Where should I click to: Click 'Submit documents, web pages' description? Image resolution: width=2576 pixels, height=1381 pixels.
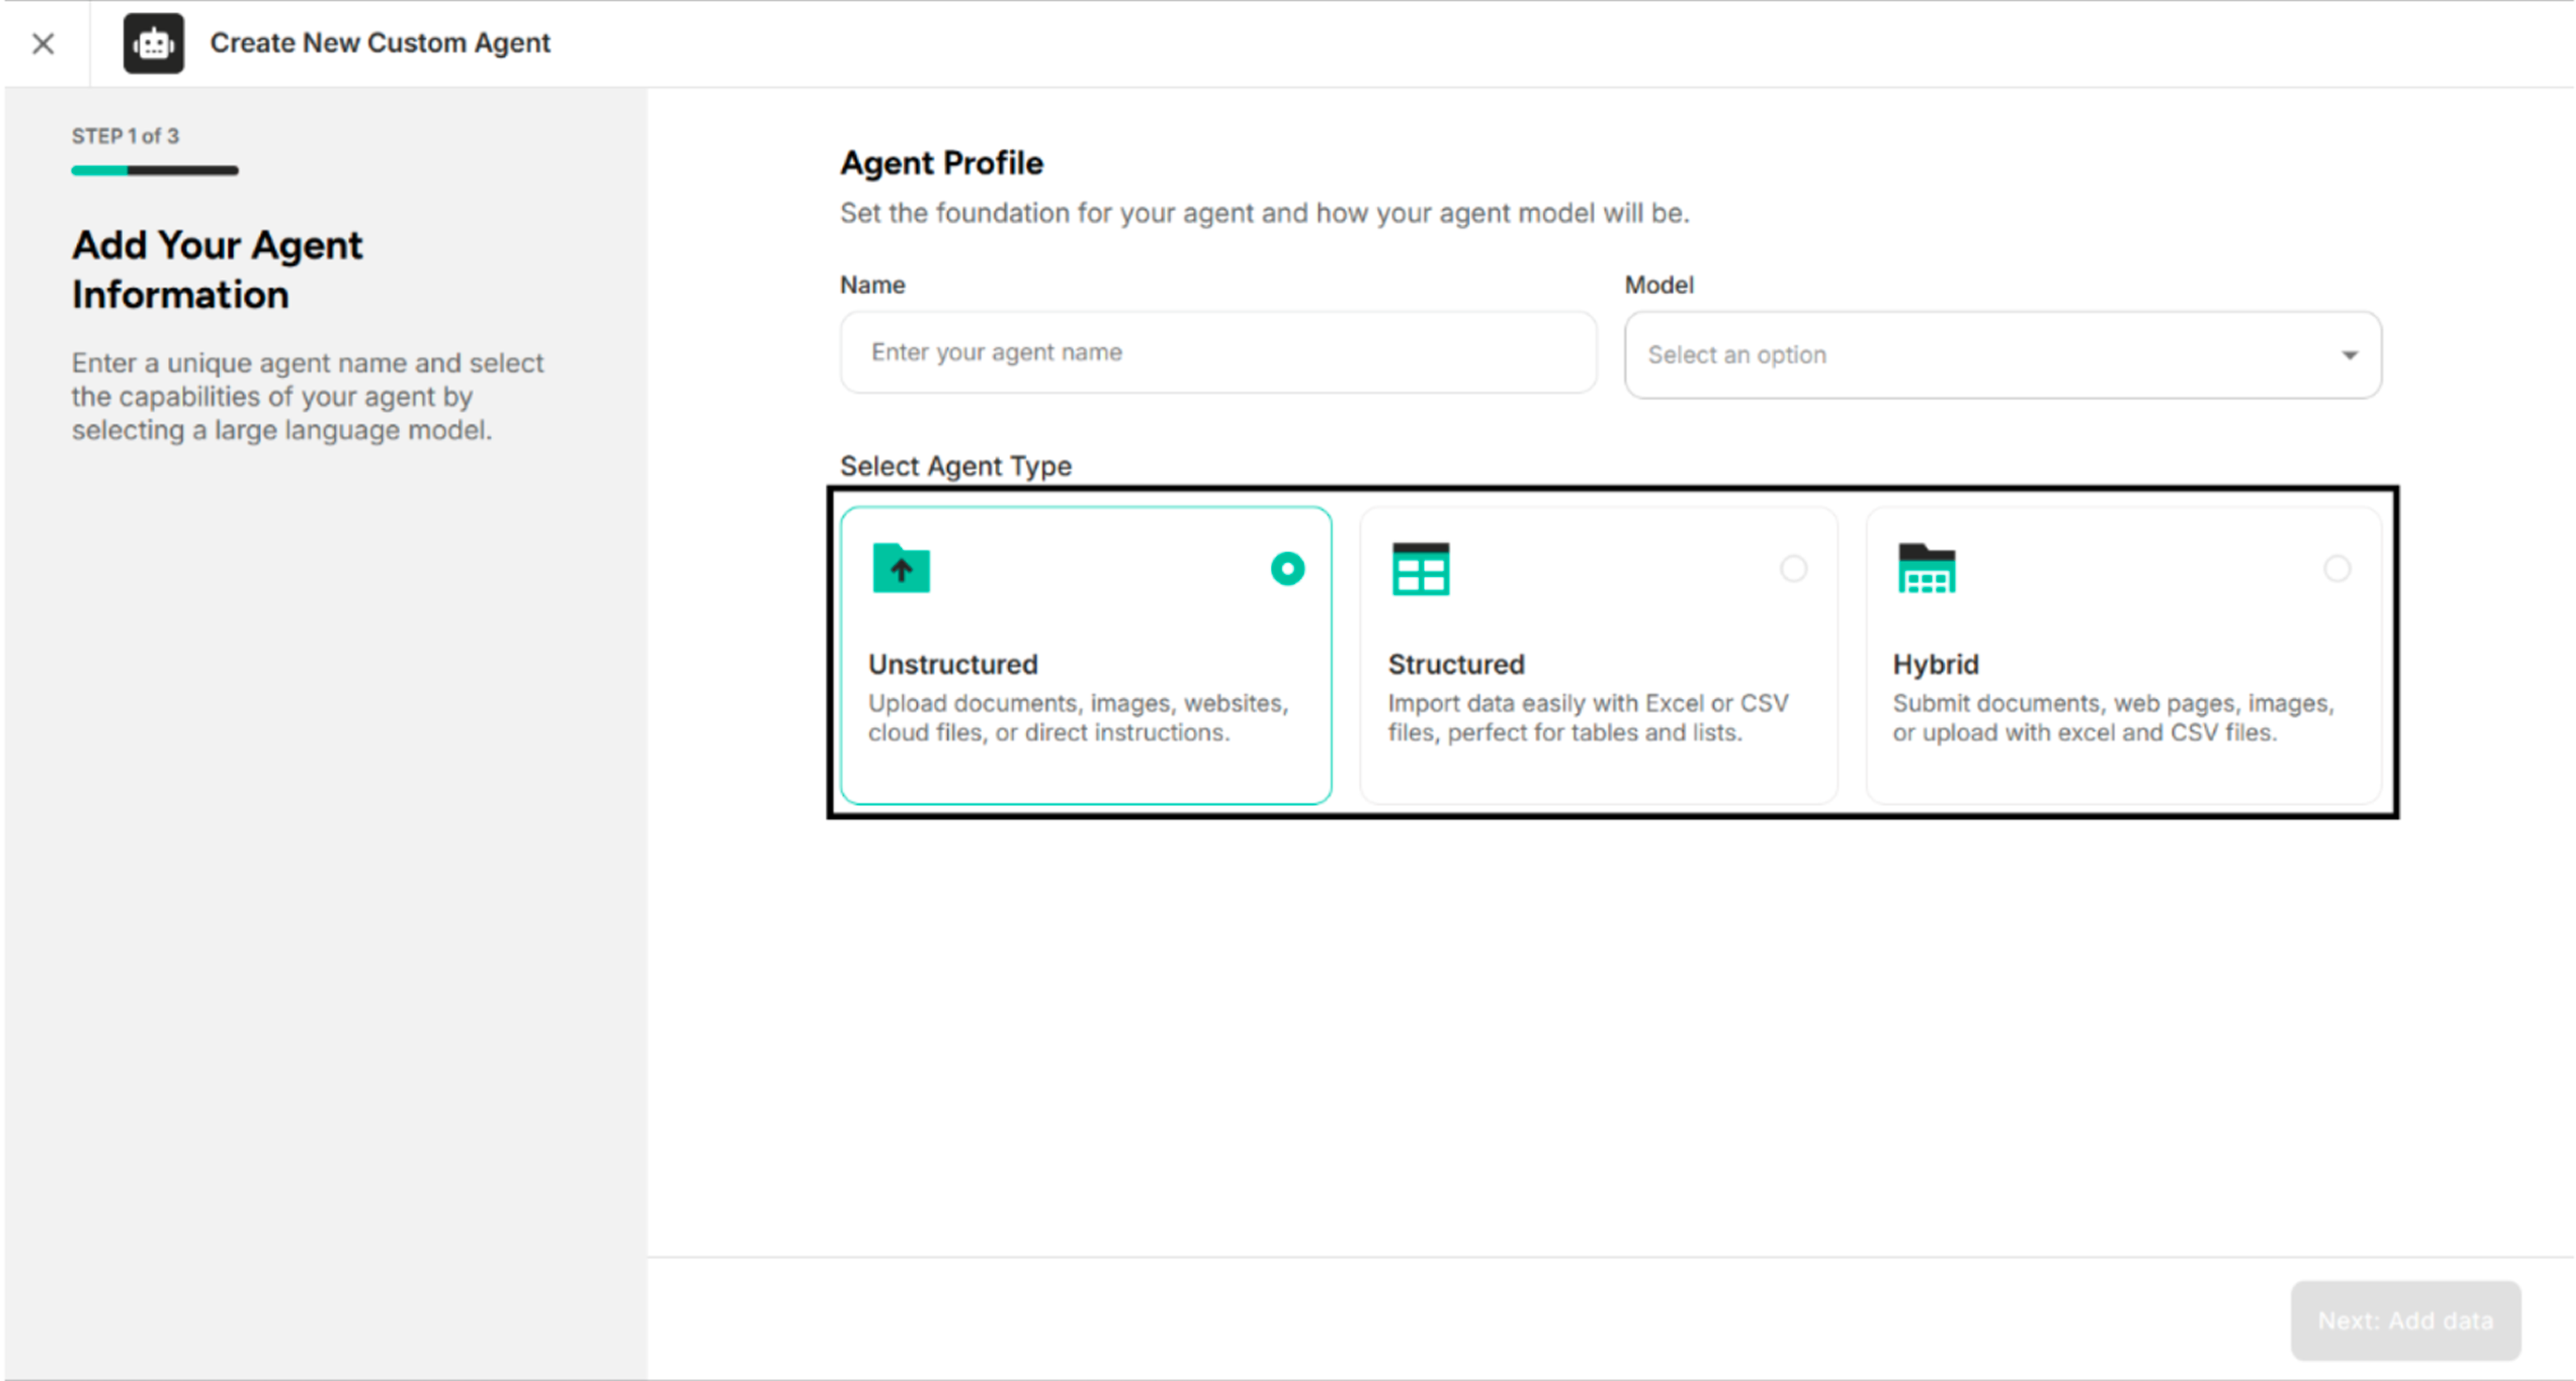pos(2113,718)
